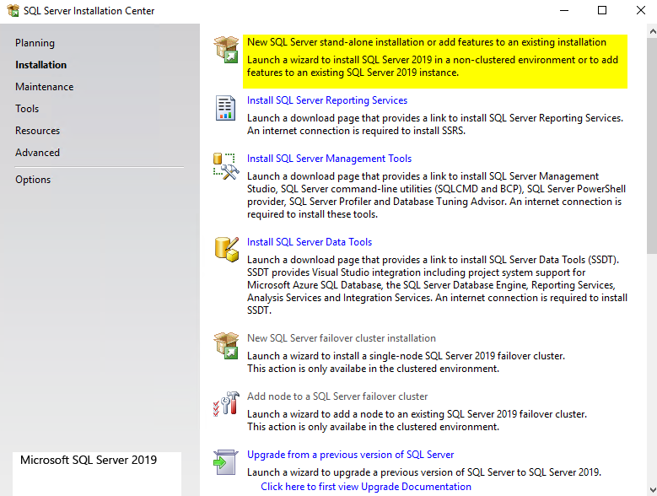Click the upgrade SQL Server arrow icon

226,462
